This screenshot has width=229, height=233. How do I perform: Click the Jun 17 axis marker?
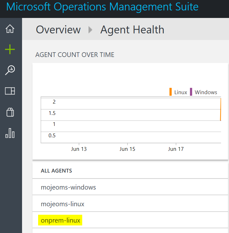click(x=176, y=149)
